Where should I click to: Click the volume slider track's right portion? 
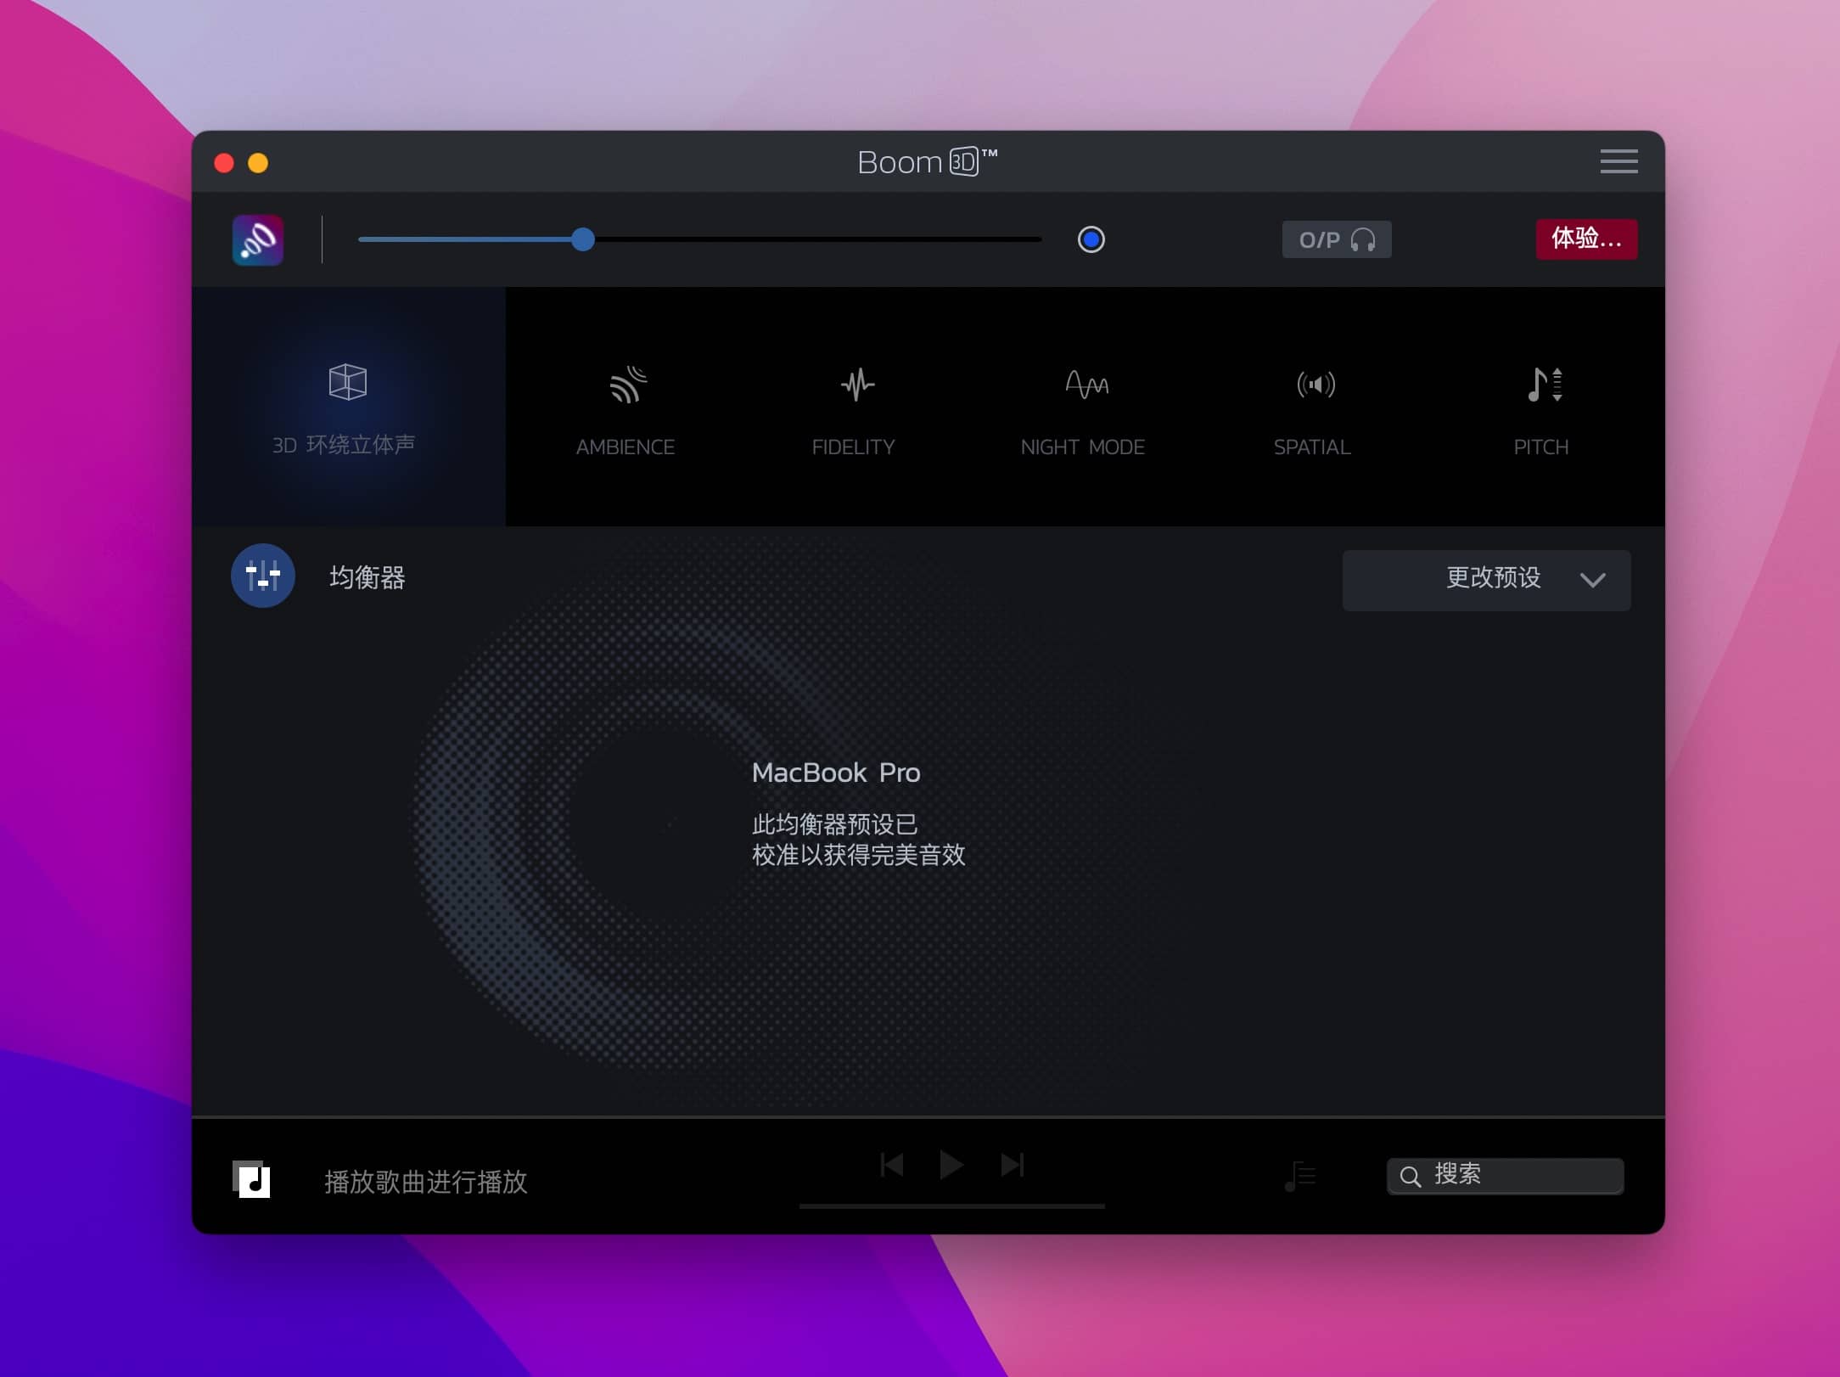coord(818,239)
